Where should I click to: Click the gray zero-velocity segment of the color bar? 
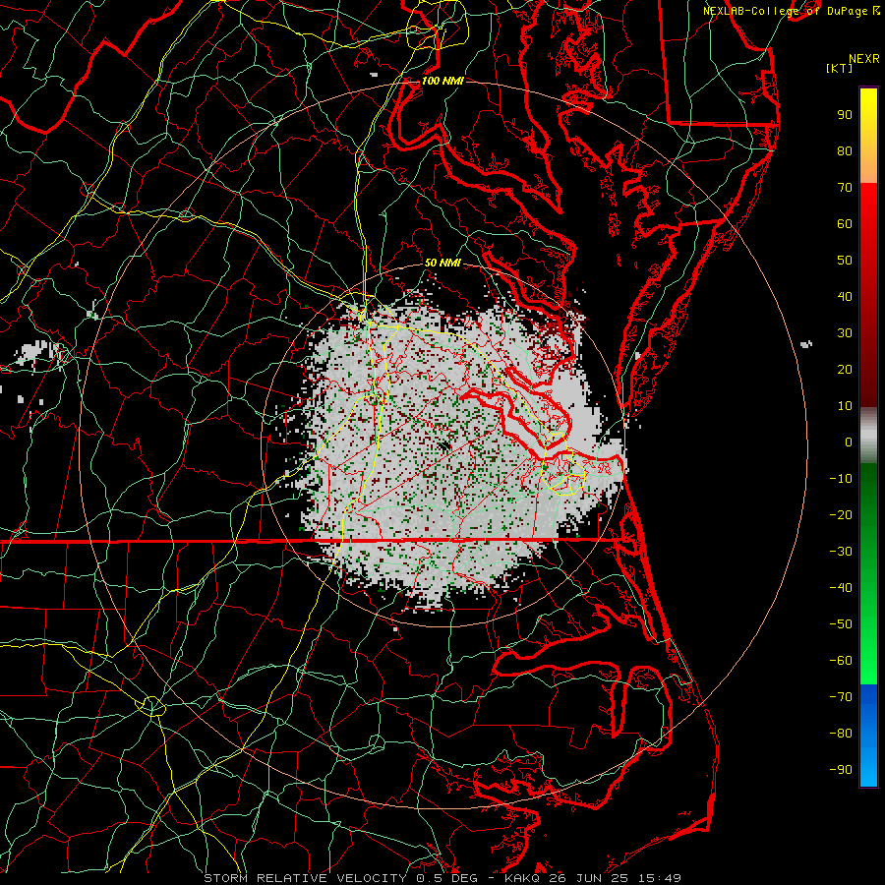click(x=868, y=436)
